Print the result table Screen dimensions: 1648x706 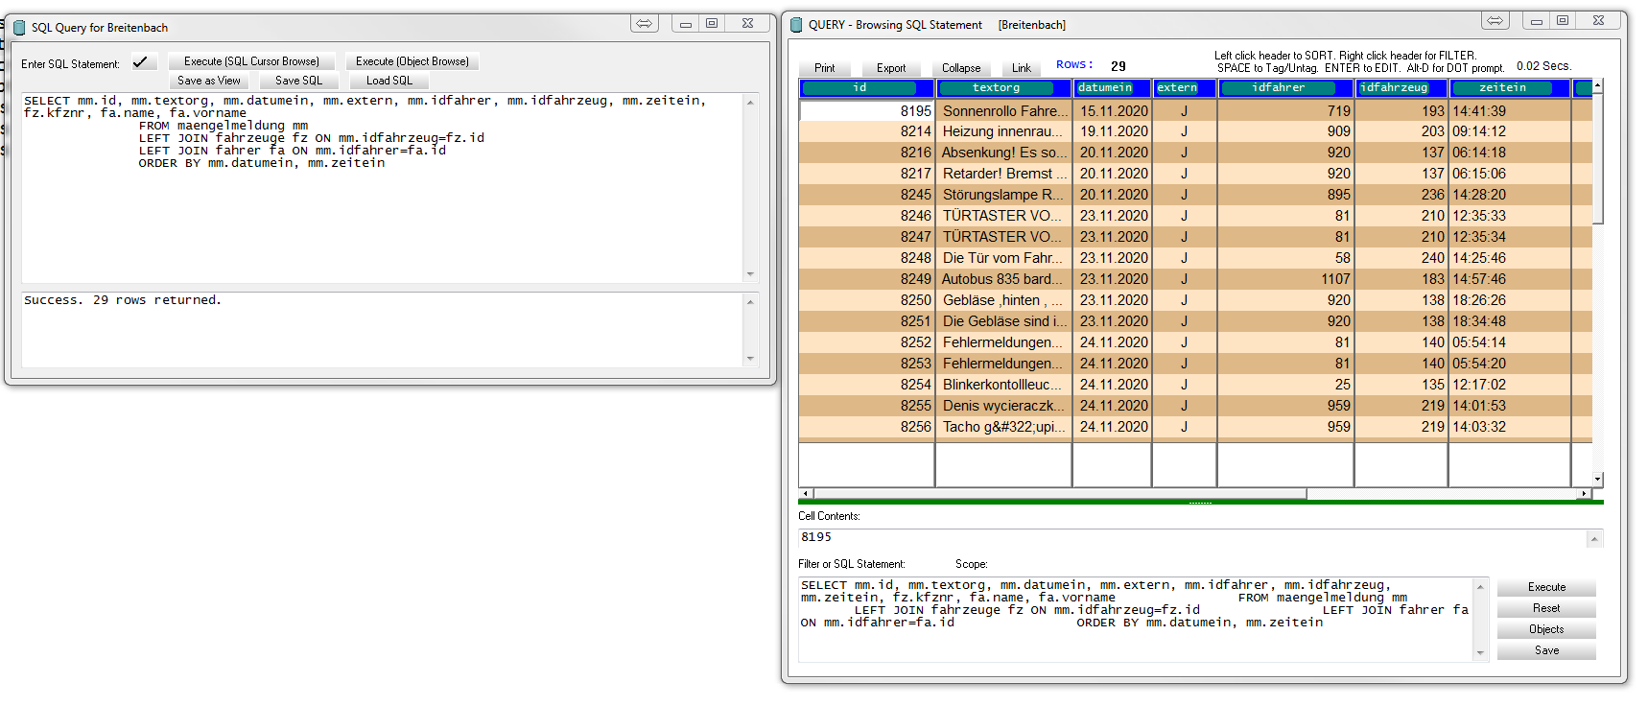[x=824, y=68]
